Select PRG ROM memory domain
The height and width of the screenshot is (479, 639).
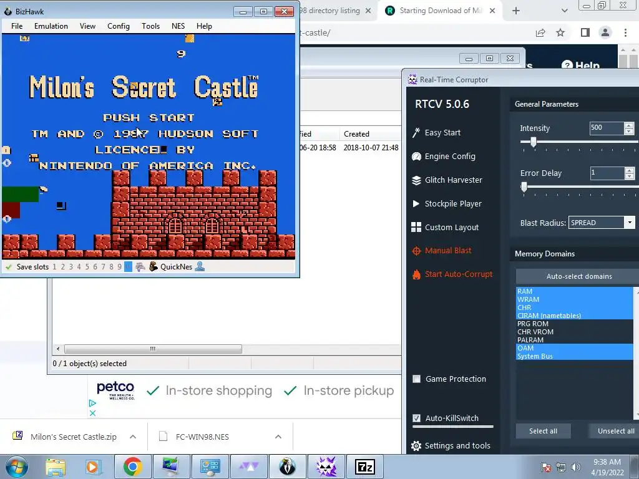click(575, 324)
